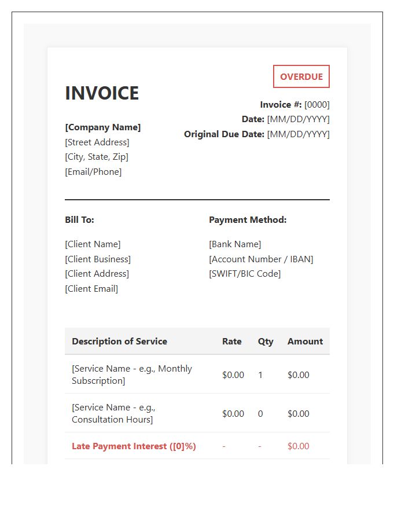Screen dimensions: 405x521
Task: Click the Consultation Hours service description cell
Action: 113,413
